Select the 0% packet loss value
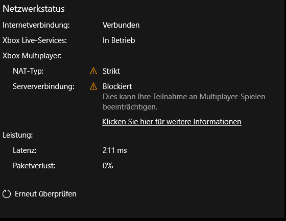The image size is (286, 221). click(108, 166)
